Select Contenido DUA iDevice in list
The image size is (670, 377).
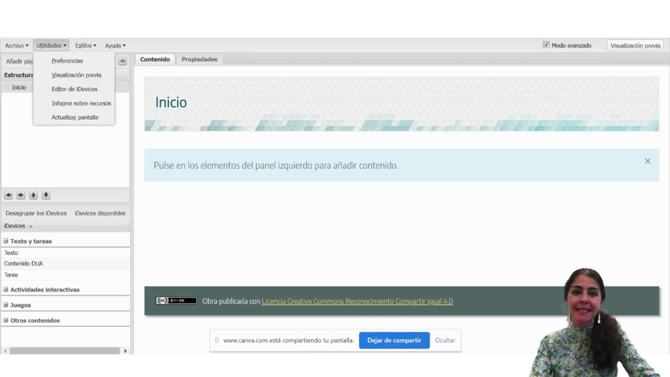(23, 264)
